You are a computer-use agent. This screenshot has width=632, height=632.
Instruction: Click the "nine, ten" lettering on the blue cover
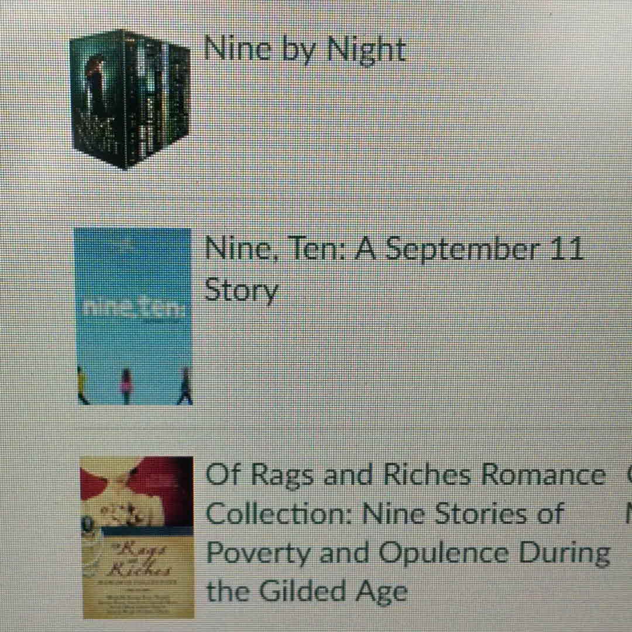(x=133, y=308)
